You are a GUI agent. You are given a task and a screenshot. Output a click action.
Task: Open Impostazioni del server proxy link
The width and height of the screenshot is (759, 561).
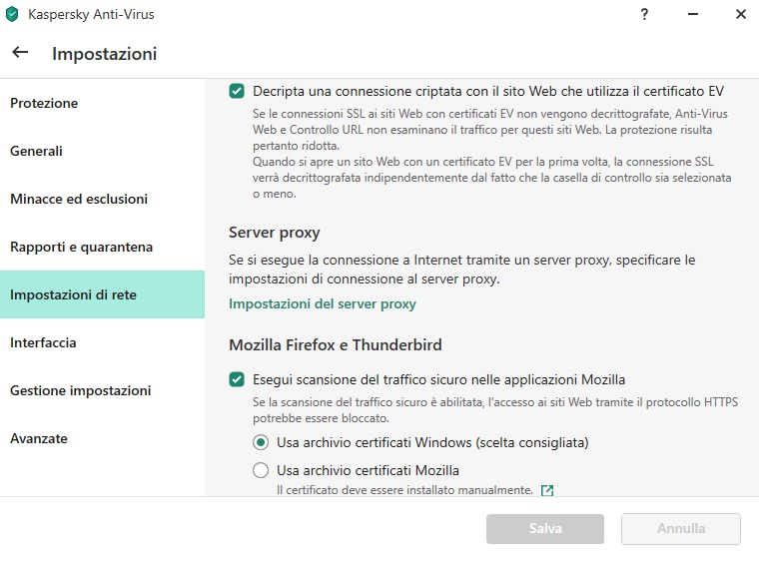pos(323,304)
